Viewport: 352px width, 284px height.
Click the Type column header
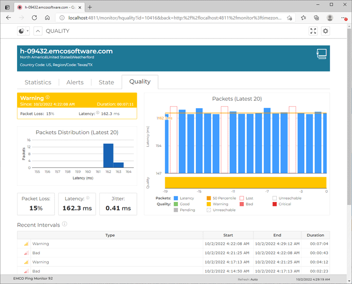pyautogui.click(x=110, y=235)
